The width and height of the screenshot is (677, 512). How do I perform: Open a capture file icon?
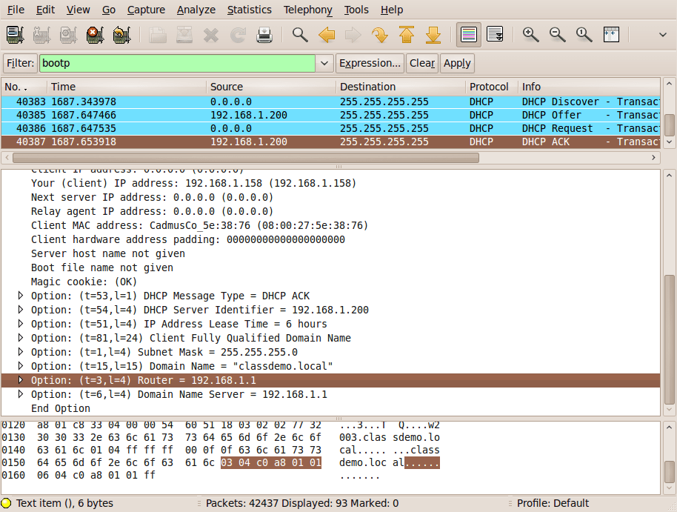tap(158, 35)
